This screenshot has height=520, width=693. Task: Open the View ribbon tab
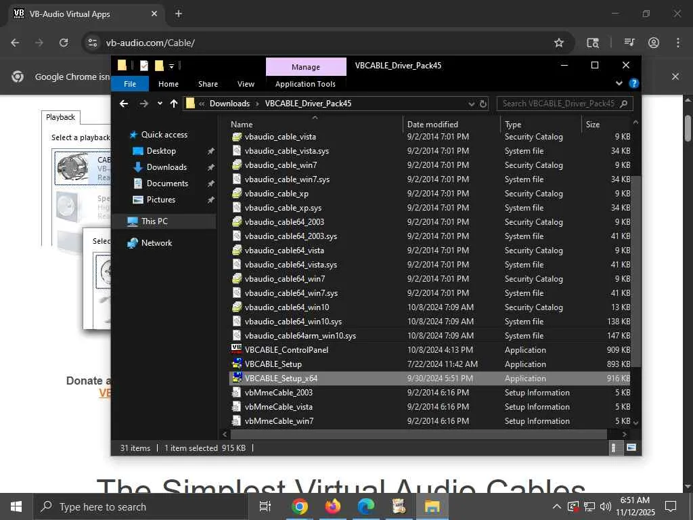246,84
